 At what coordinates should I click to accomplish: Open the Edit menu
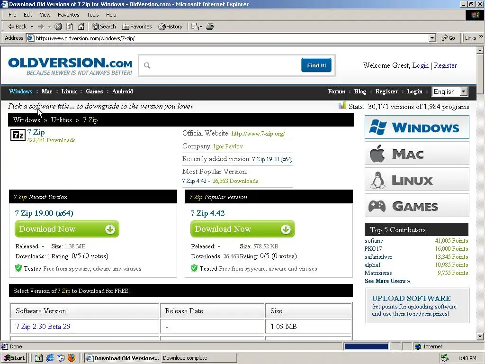coord(28,15)
